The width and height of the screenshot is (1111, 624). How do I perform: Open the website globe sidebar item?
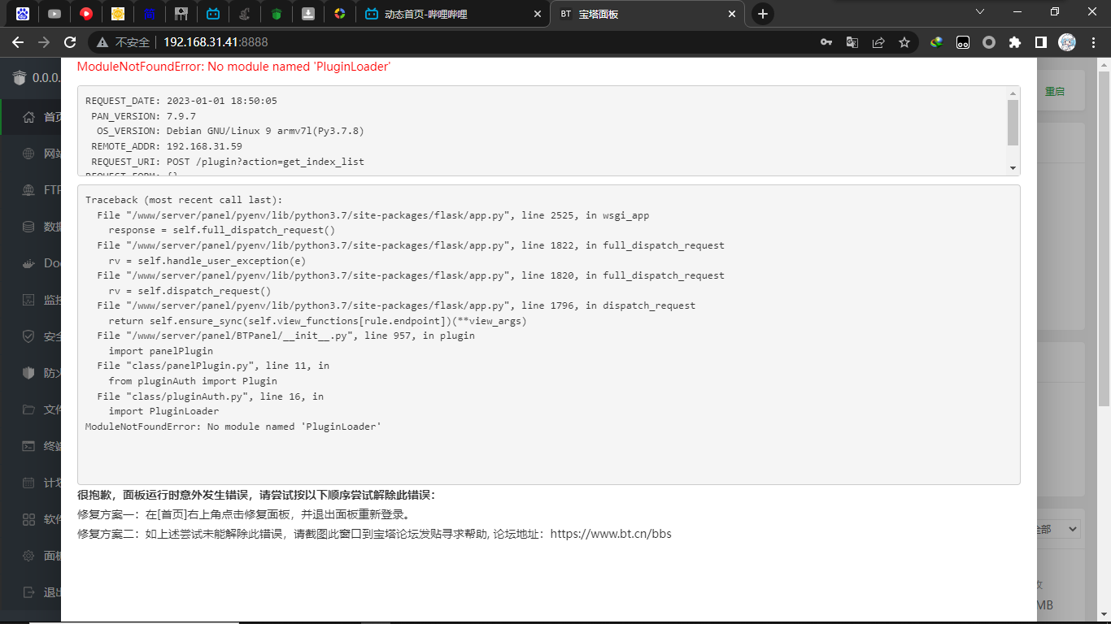pos(31,154)
